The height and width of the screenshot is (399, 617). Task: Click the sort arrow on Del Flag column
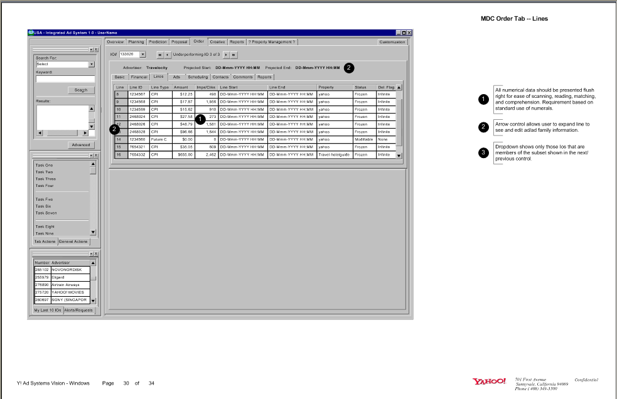pos(398,87)
